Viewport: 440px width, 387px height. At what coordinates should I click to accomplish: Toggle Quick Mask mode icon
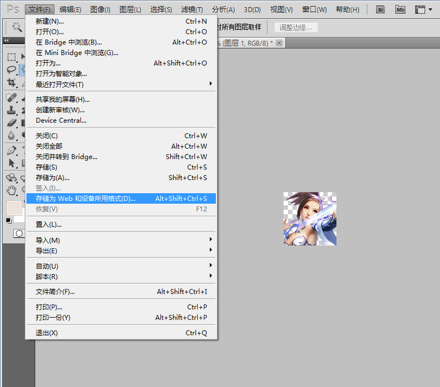(x=19, y=233)
